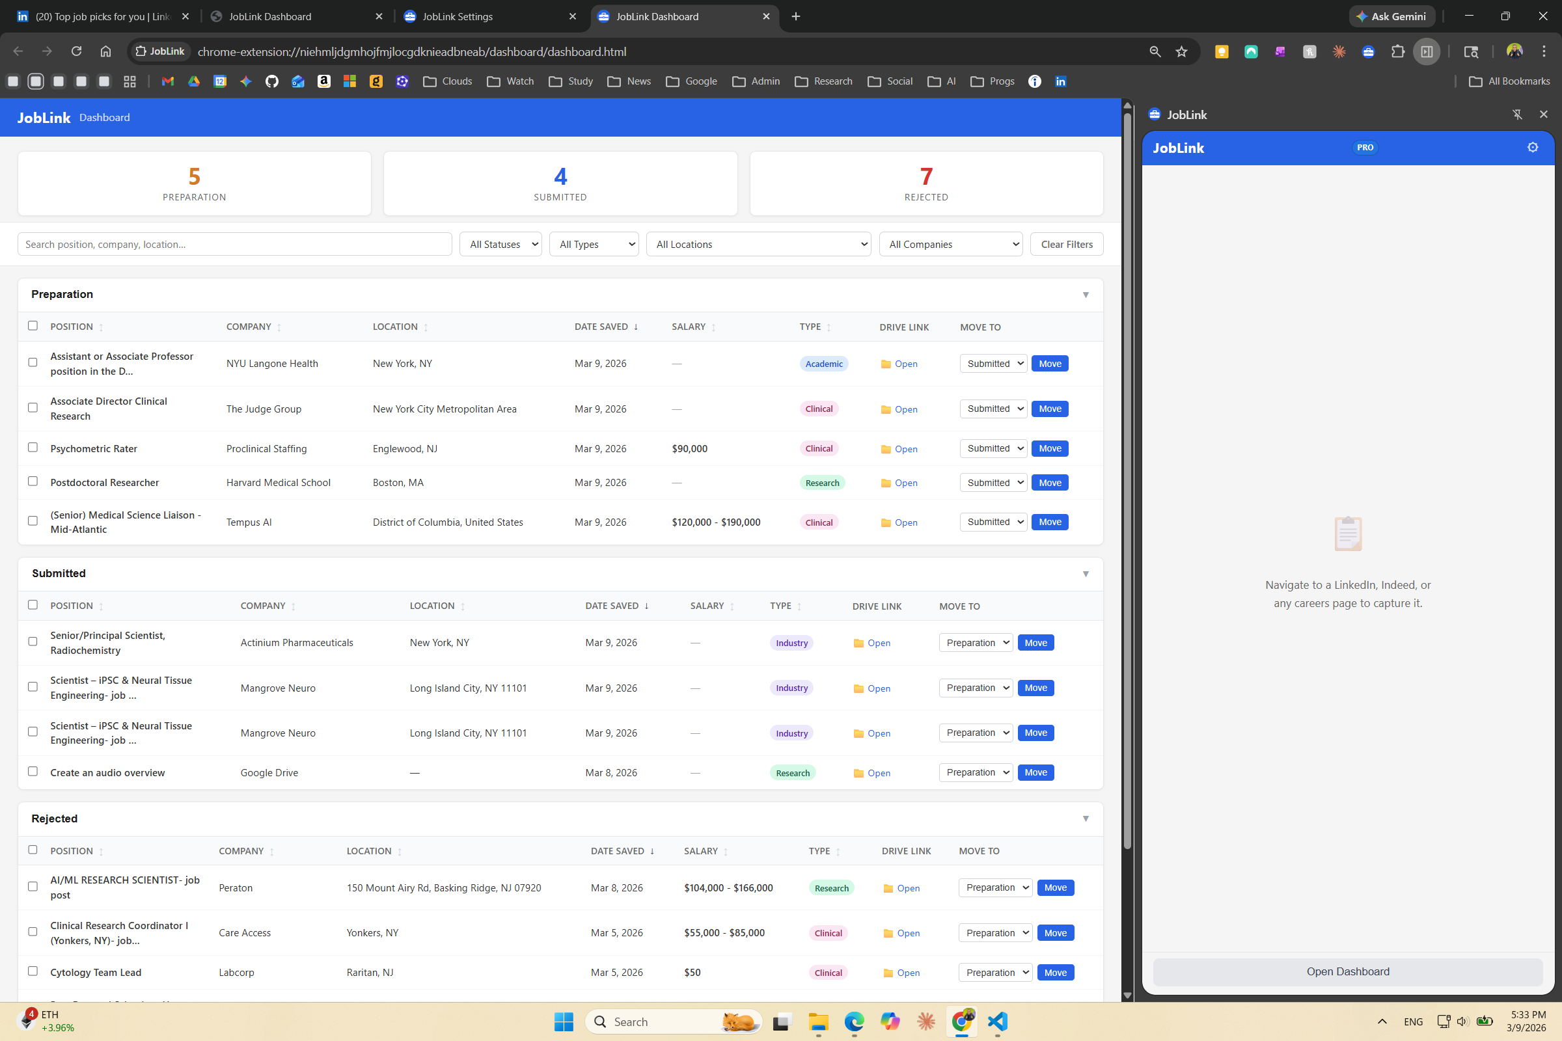Viewport: 1562px width, 1041px height.
Task: Open the Extensions puzzle icon
Action: click(x=1397, y=52)
